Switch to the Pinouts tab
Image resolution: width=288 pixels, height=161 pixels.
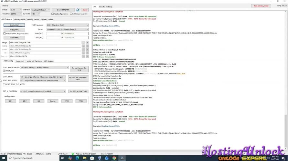(x=102, y=7)
